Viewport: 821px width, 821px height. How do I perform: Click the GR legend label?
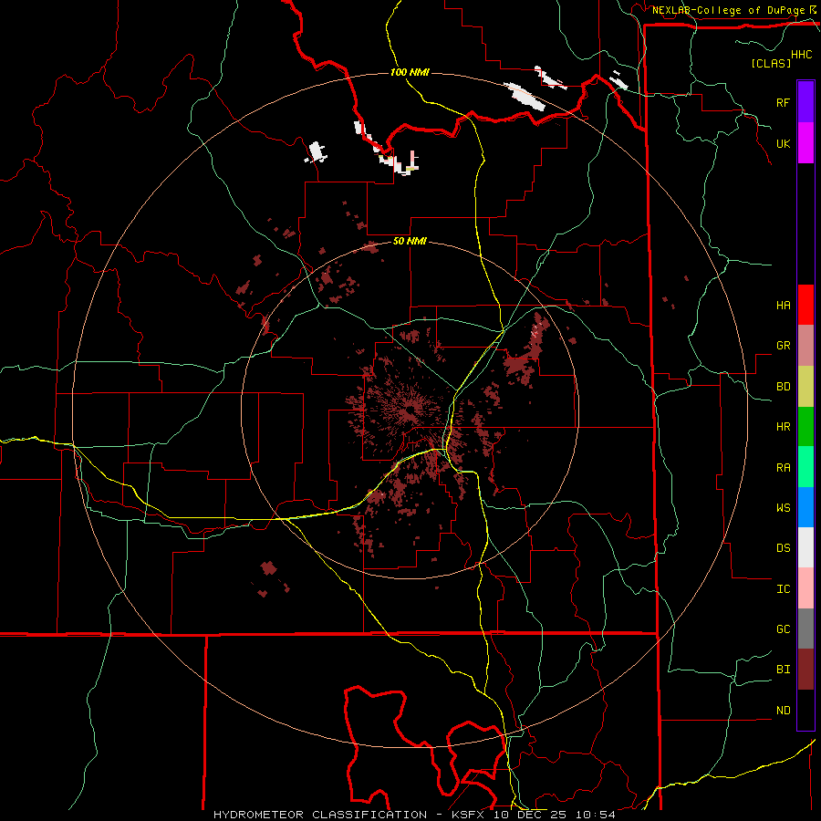[x=783, y=346]
